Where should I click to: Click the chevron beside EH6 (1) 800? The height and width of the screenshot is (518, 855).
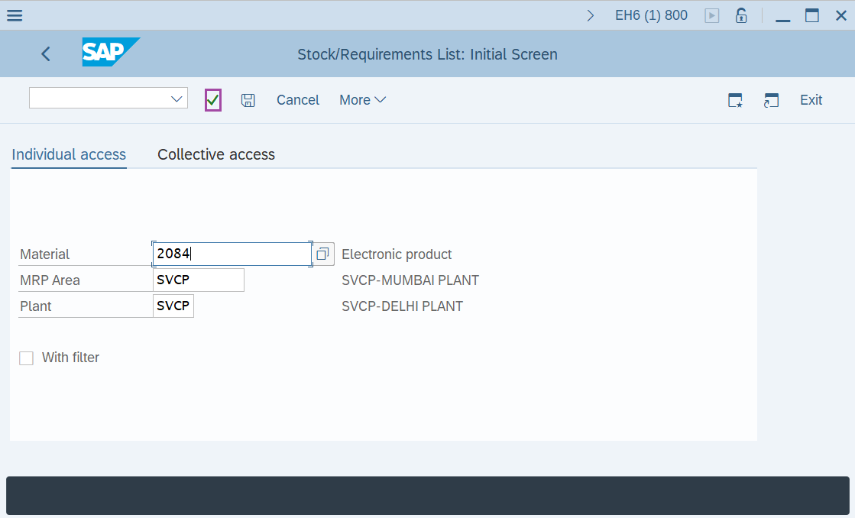tap(589, 14)
